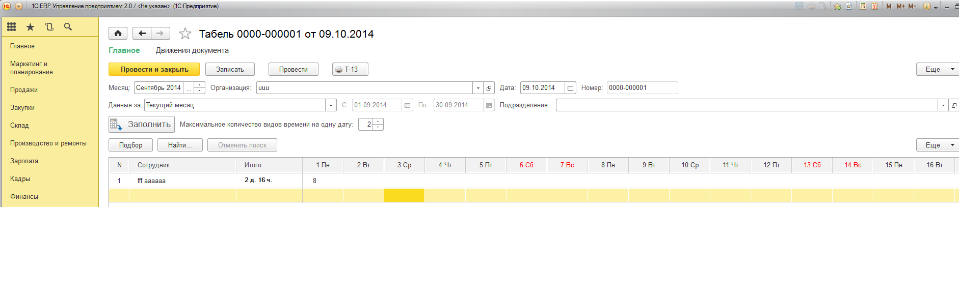959x300 pixels.
Task: Open Кадры section in sidebar
Action: click(20, 179)
